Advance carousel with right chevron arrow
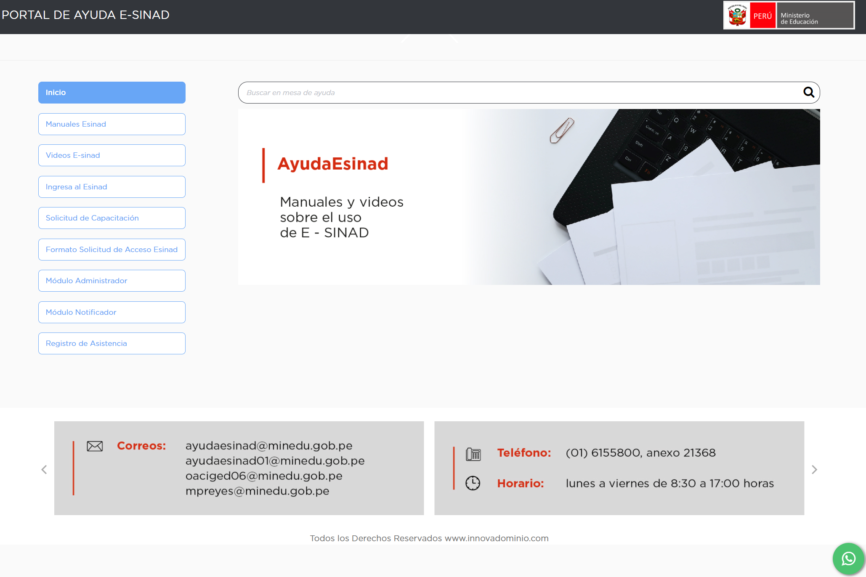Image resolution: width=866 pixels, height=577 pixels. 814,469
